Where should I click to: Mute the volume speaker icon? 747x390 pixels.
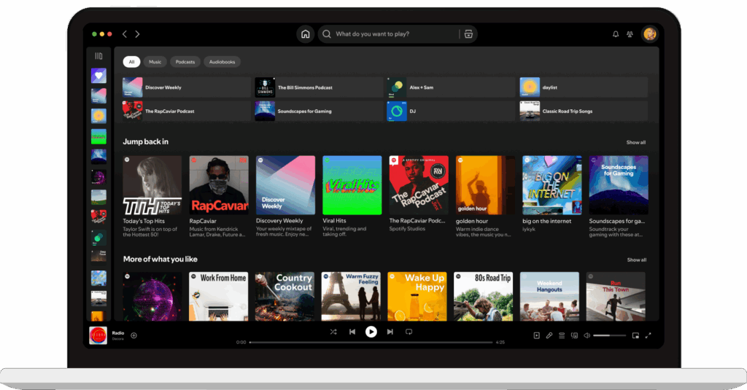point(587,335)
